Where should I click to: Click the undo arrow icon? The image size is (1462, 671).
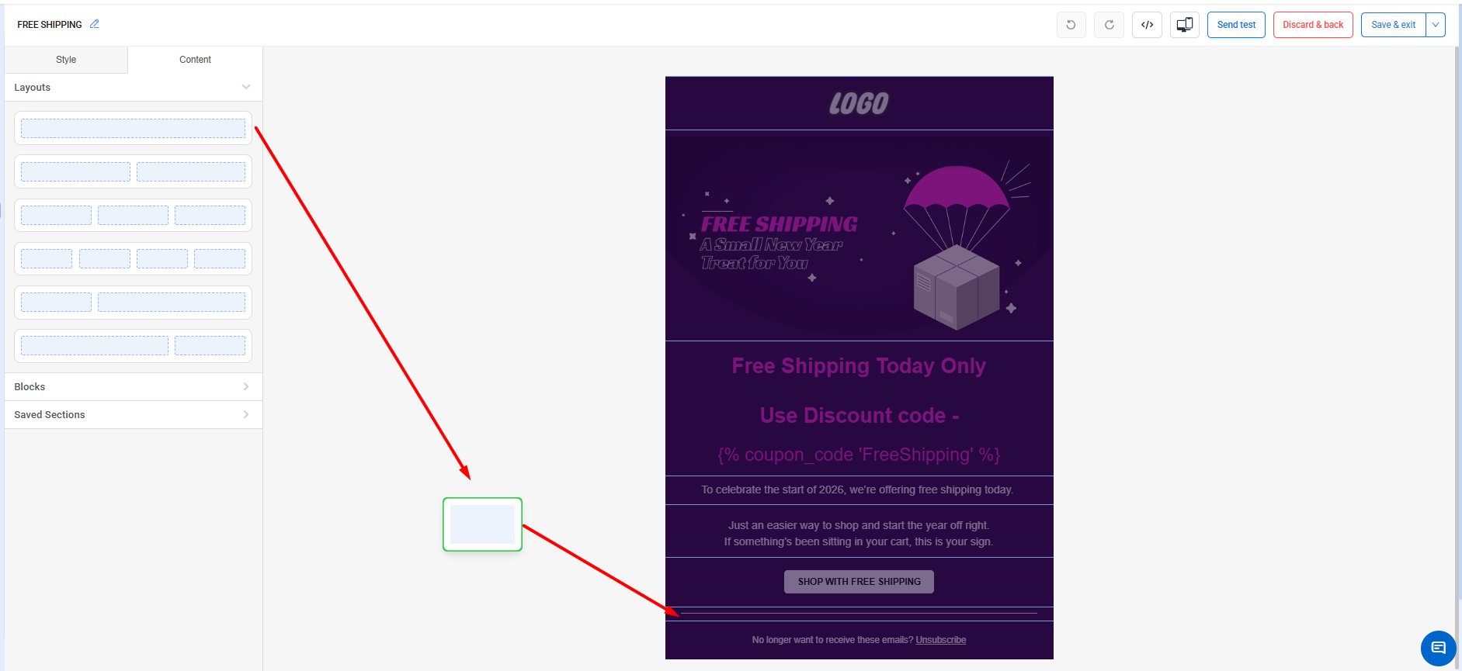point(1071,25)
